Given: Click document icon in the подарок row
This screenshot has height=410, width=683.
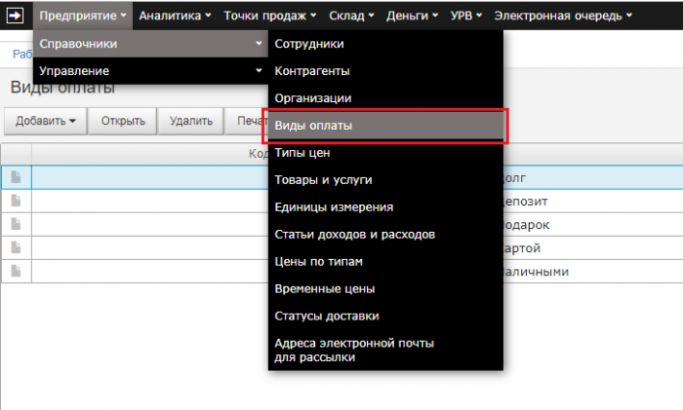Looking at the screenshot, I should point(16,224).
